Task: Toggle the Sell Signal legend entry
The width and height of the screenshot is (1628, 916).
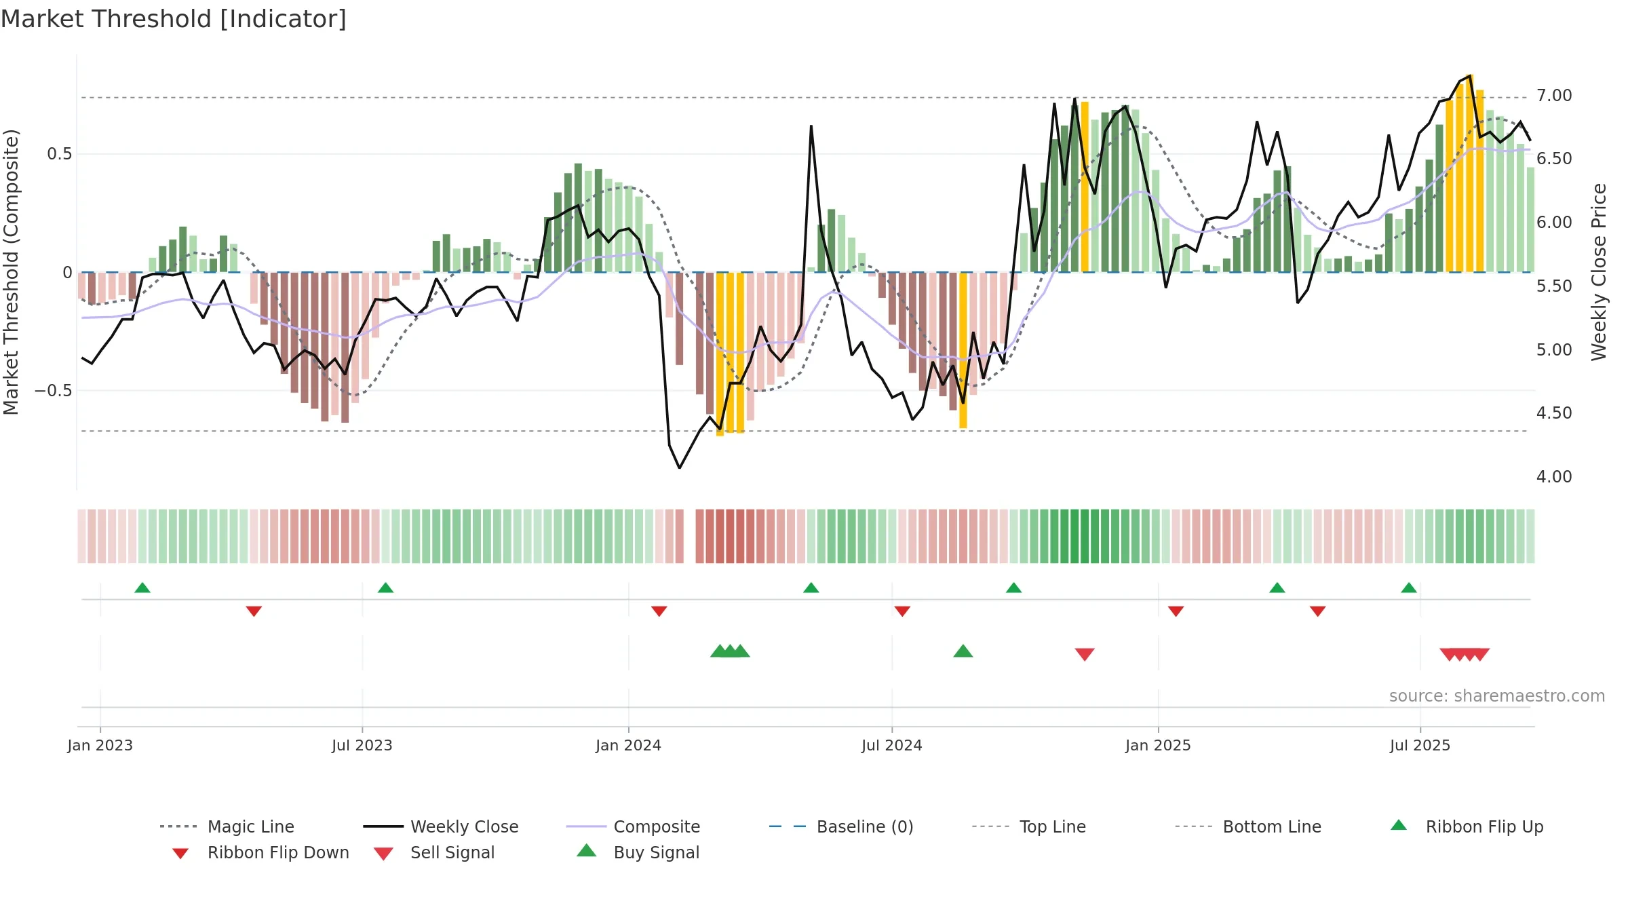Action: click(x=434, y=853)
